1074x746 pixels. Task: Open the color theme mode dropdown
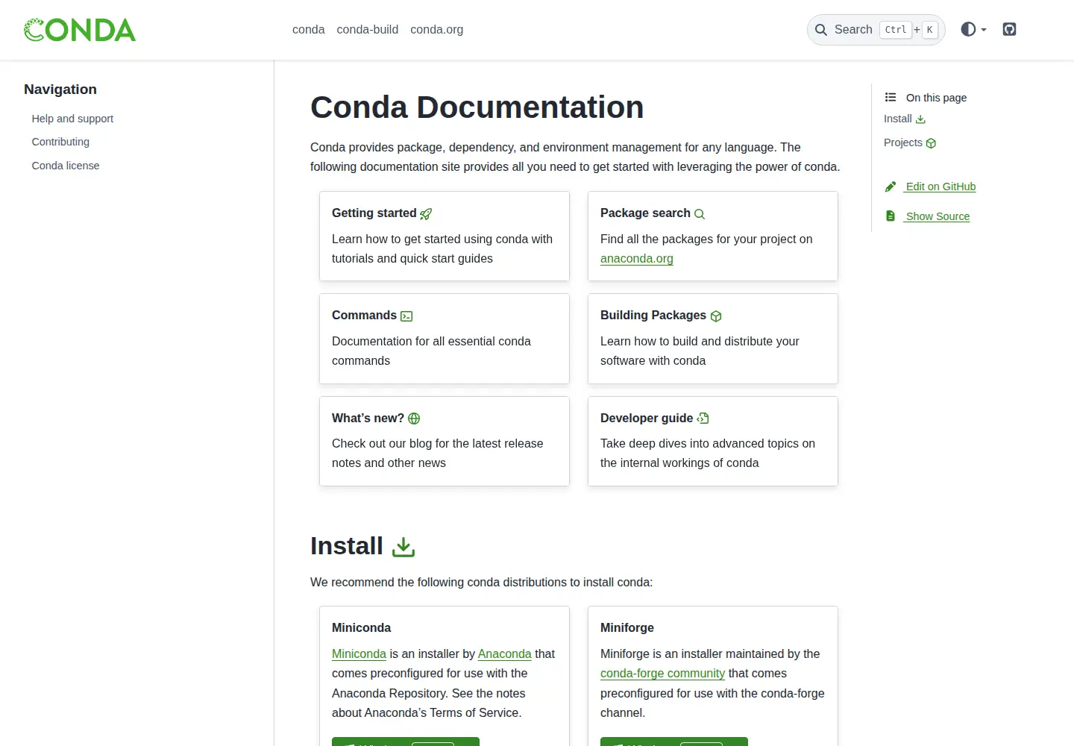point(974,29)
